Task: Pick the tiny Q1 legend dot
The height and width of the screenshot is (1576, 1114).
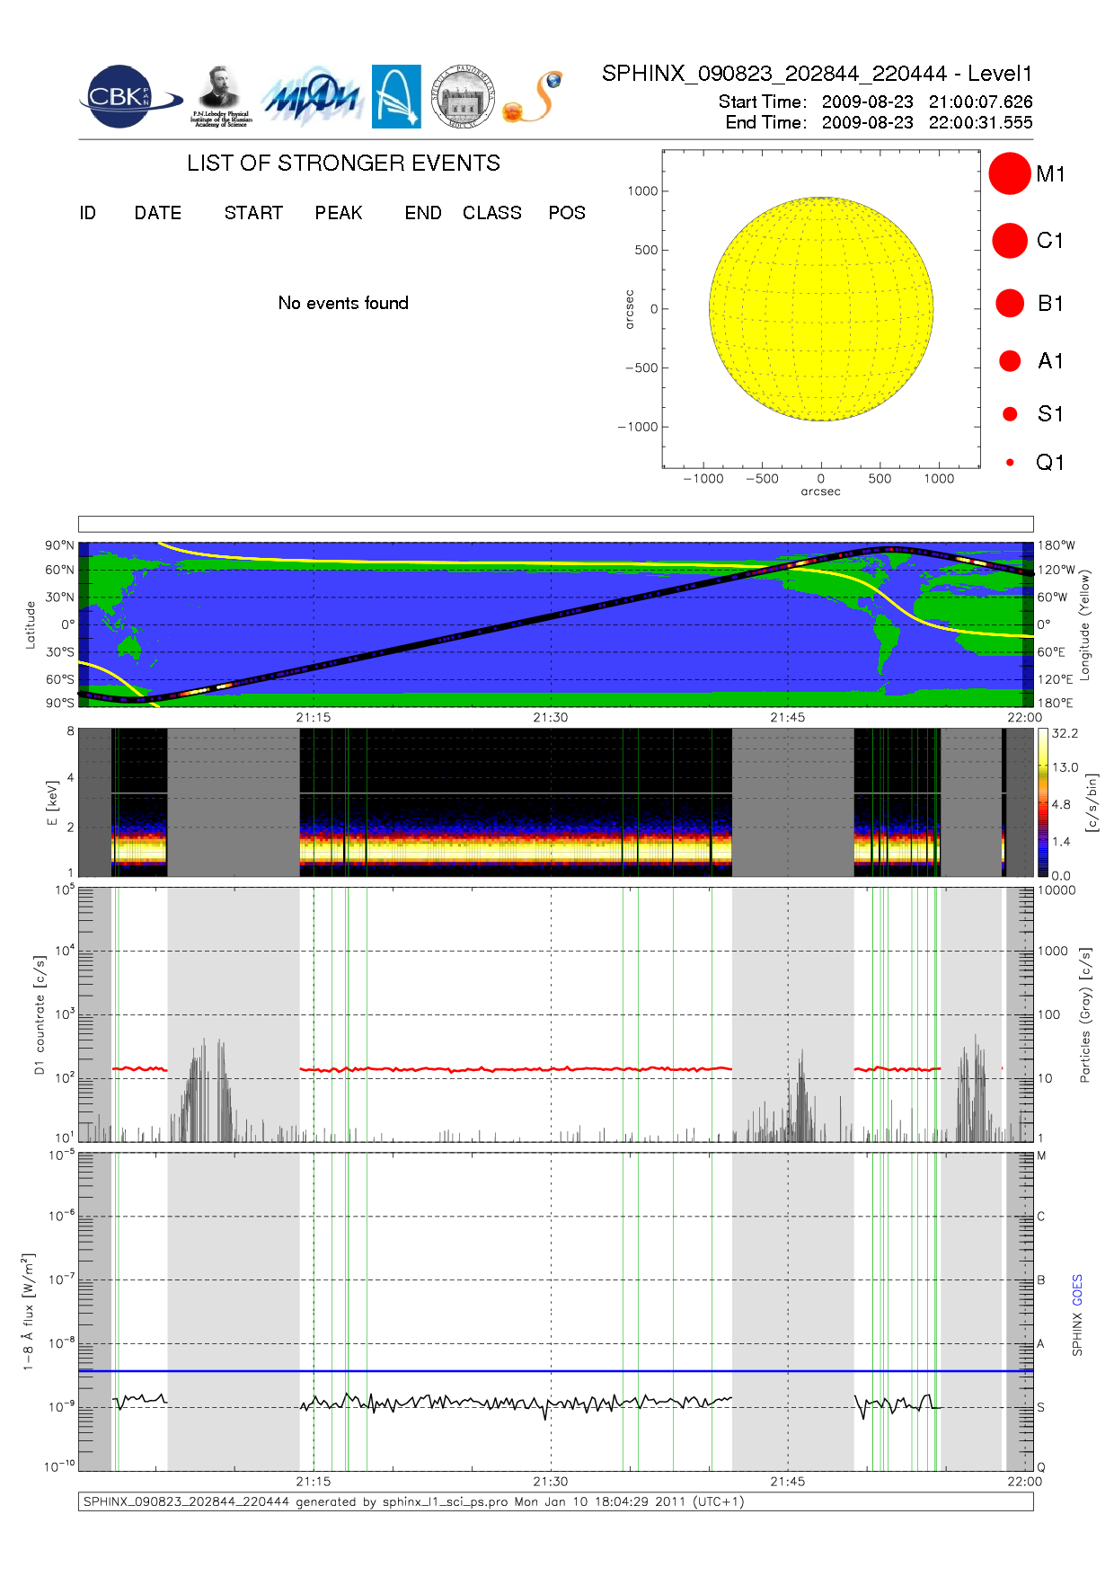Action: (x=1010, y=463)
